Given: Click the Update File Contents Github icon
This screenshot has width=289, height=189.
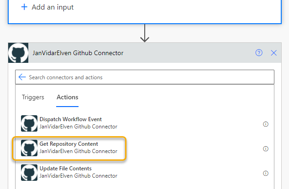Looking at the screenshot, I should 29,173.
